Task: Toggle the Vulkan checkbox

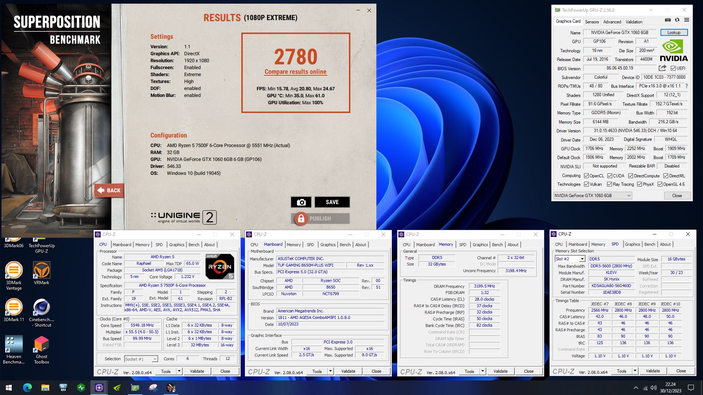Action: [586, 184]
